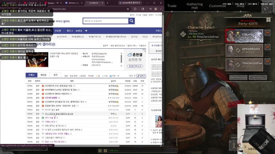Open a new browser tab
Screen dimensions: 275x154
click(x=107, y=3)
